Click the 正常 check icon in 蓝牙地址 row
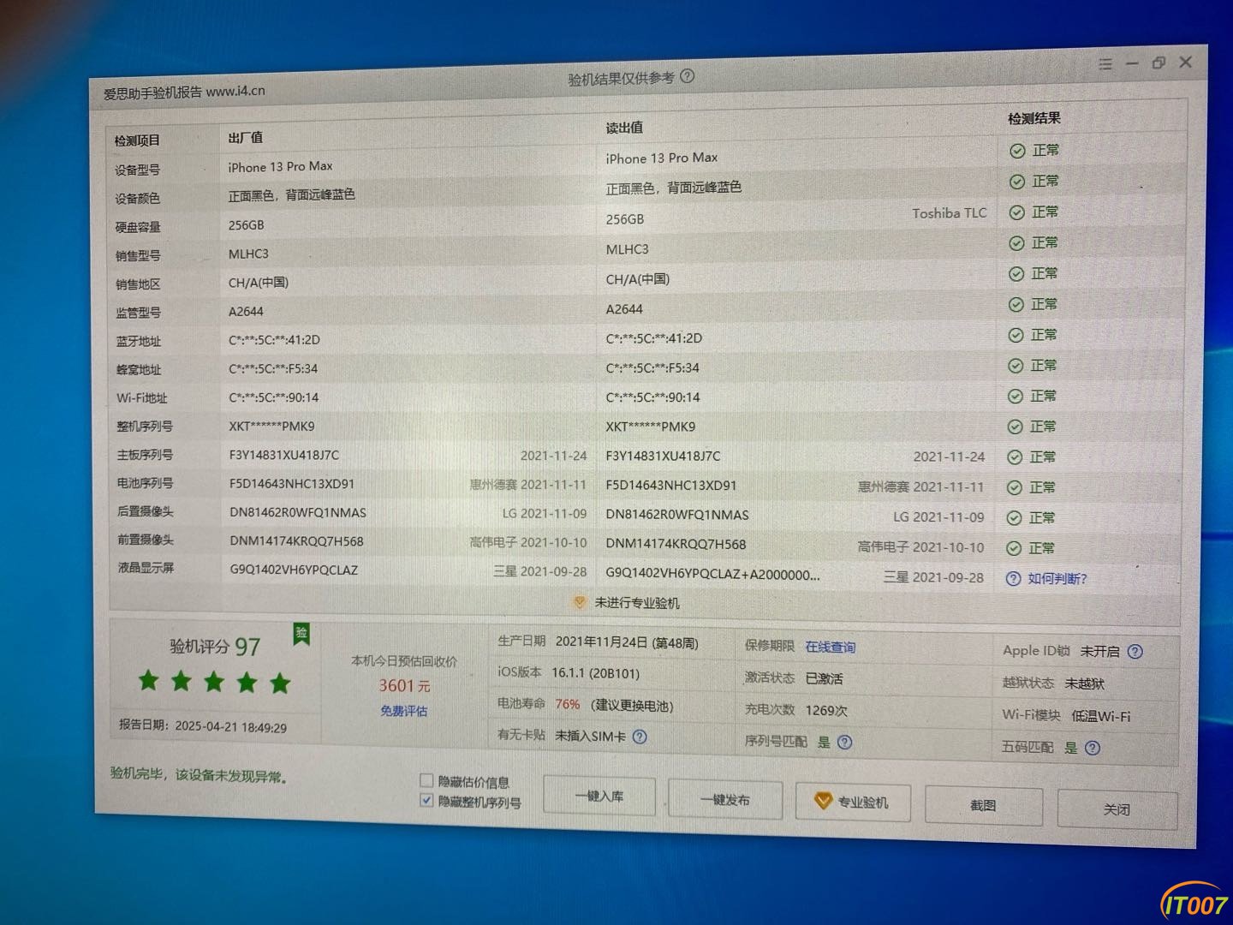The image size is (1233, 925). pyautogui.click(x=1016, y=335)
